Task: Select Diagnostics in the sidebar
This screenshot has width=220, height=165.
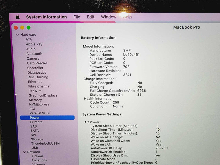Action: pos(37,73)
